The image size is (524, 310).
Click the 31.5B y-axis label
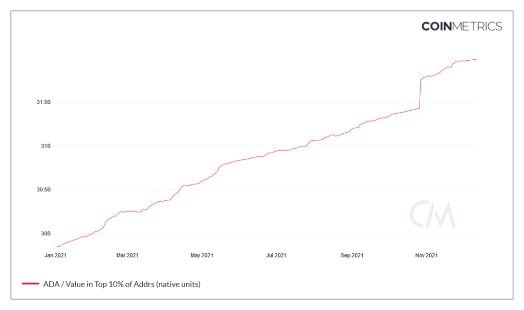[43, 102]
